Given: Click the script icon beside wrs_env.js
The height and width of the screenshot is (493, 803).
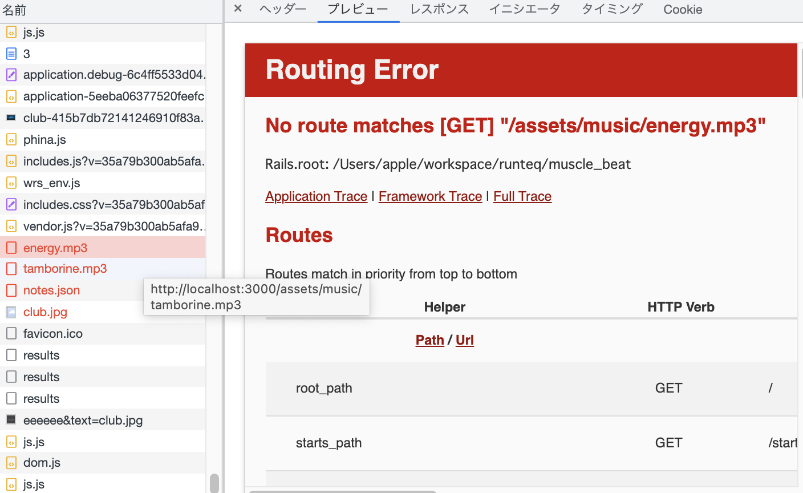Looking at the screenshot, I should point(11,183).
